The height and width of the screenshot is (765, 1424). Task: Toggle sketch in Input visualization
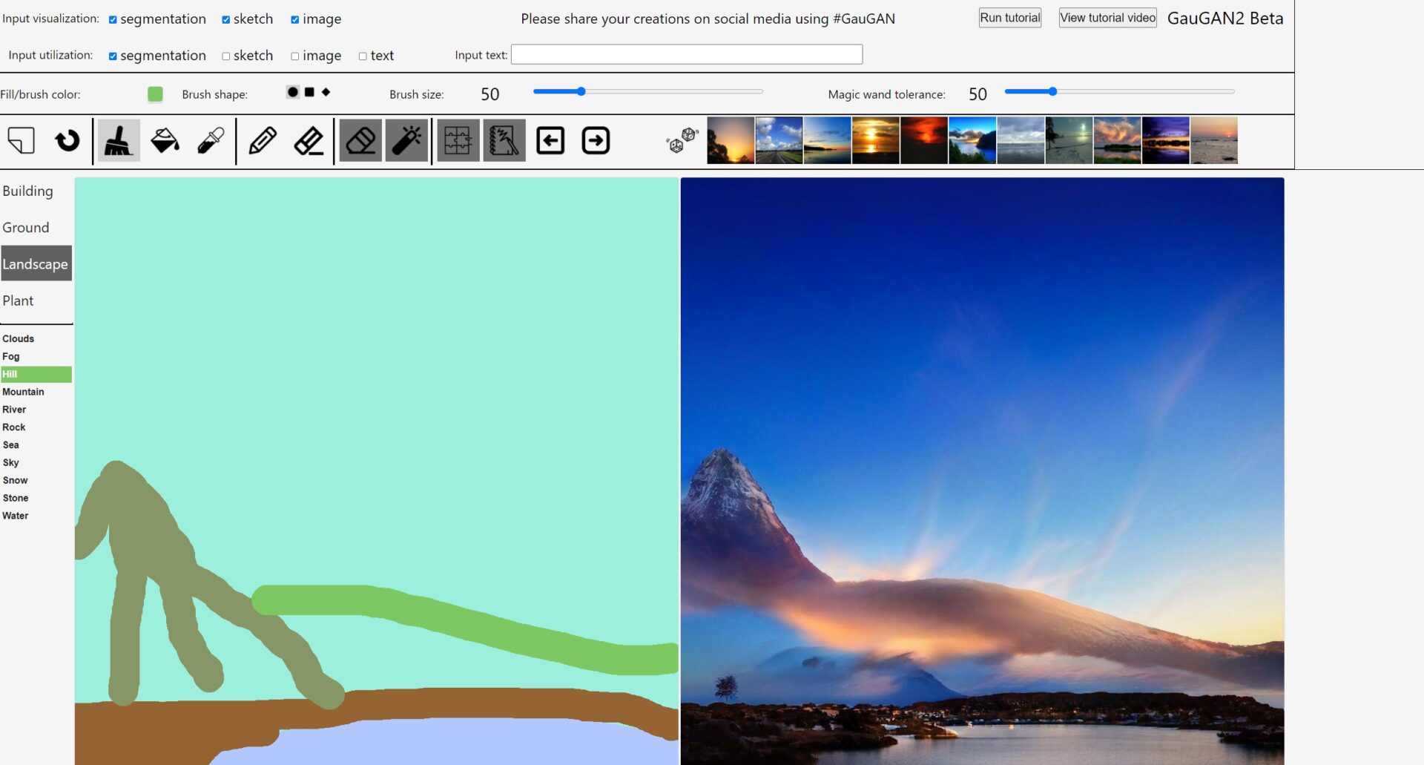226,20
